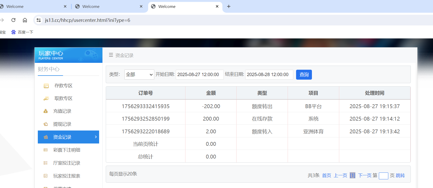
Task: Click the page number input box
Action: click(x=383, y=176)
